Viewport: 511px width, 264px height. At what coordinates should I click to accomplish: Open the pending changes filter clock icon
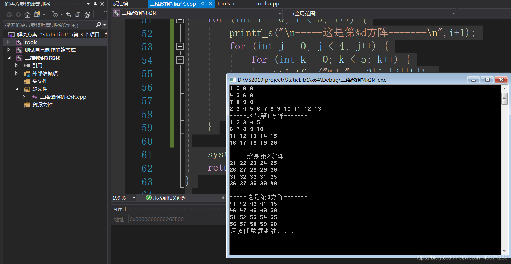55,15
